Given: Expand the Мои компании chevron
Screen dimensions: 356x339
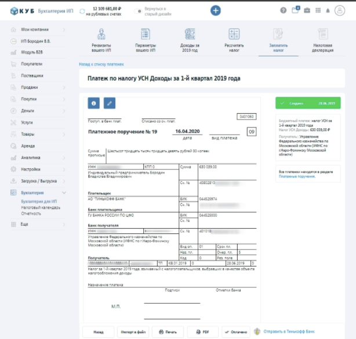Looking at the screenshot, I should click(x=64, y=30).
